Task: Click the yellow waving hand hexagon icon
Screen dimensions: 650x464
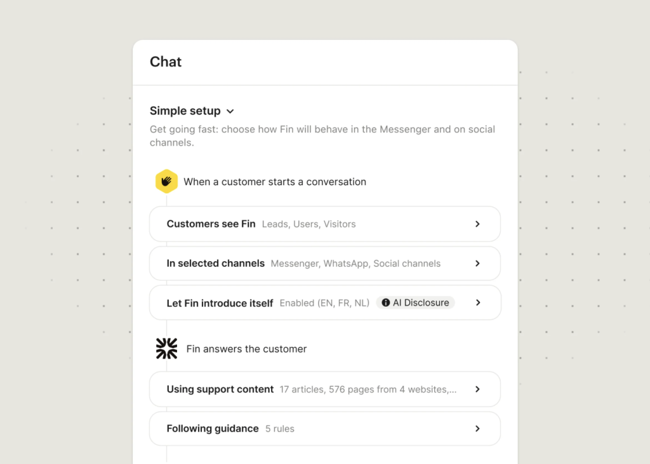Action: click(166, 181)
